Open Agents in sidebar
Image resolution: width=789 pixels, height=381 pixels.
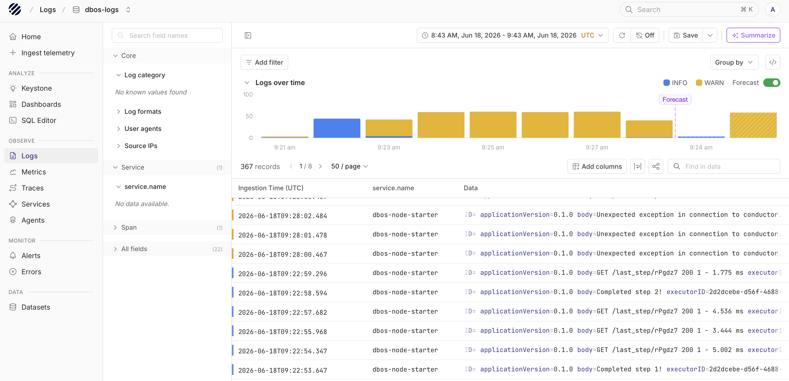[x=51, y=220]
